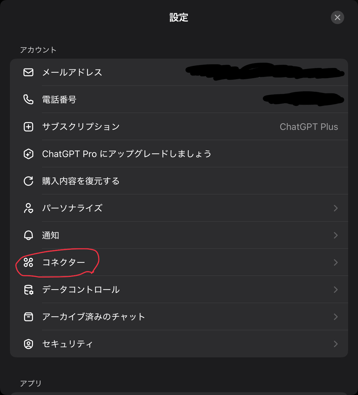The image size is (358, 395).
Task: Select ChatGPT Pro にアップグレードしましょう
Action: 179,154
